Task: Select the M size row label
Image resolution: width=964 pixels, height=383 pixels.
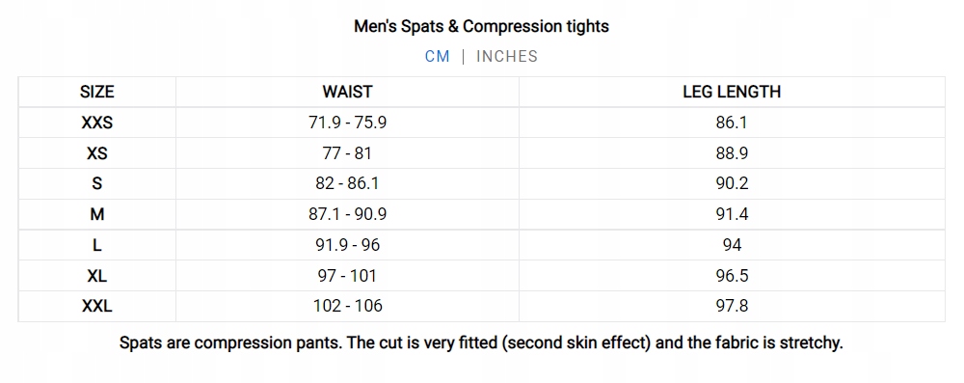Action: [x=97, y=214]
